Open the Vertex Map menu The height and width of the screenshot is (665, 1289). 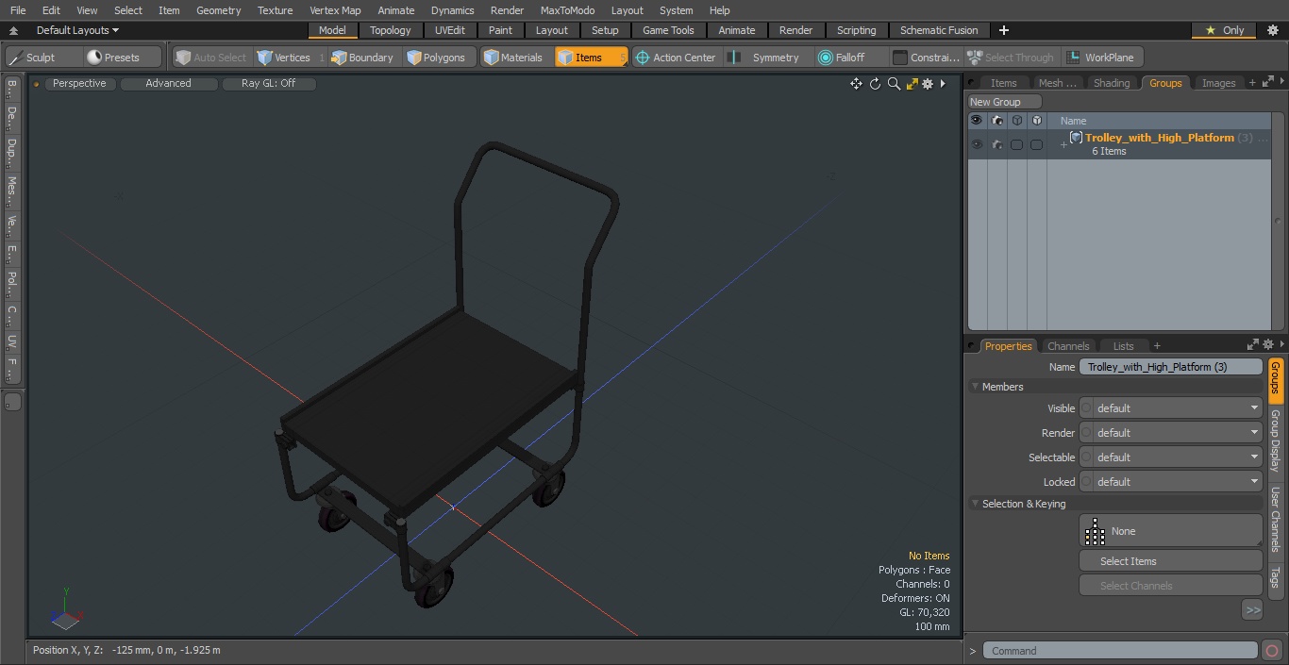coord(335,10)
